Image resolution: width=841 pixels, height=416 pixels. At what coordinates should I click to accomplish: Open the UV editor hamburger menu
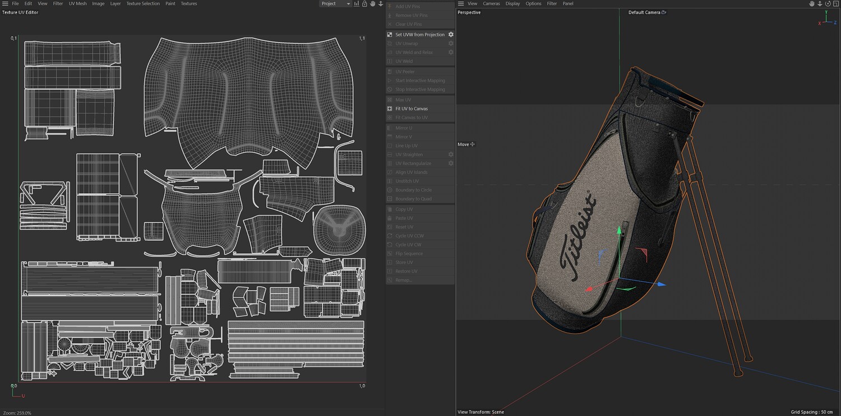(5, 3)
